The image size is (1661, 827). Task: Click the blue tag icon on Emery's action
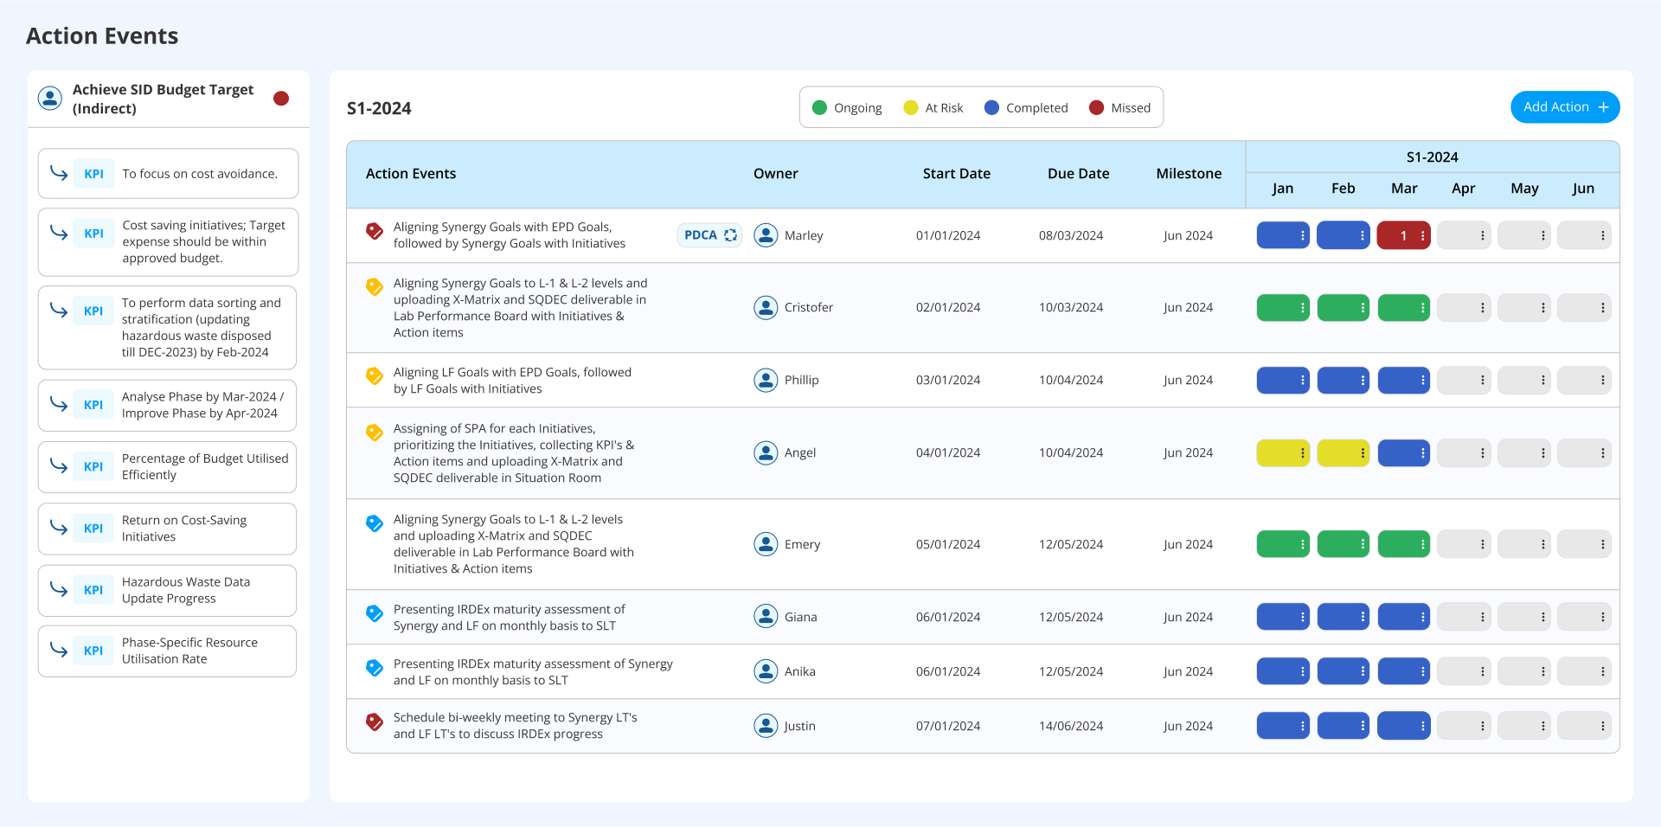pos(375,523)
